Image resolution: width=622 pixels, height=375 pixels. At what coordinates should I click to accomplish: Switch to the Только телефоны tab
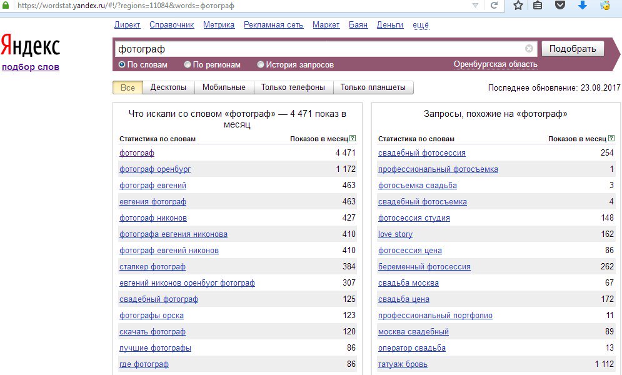293,87
